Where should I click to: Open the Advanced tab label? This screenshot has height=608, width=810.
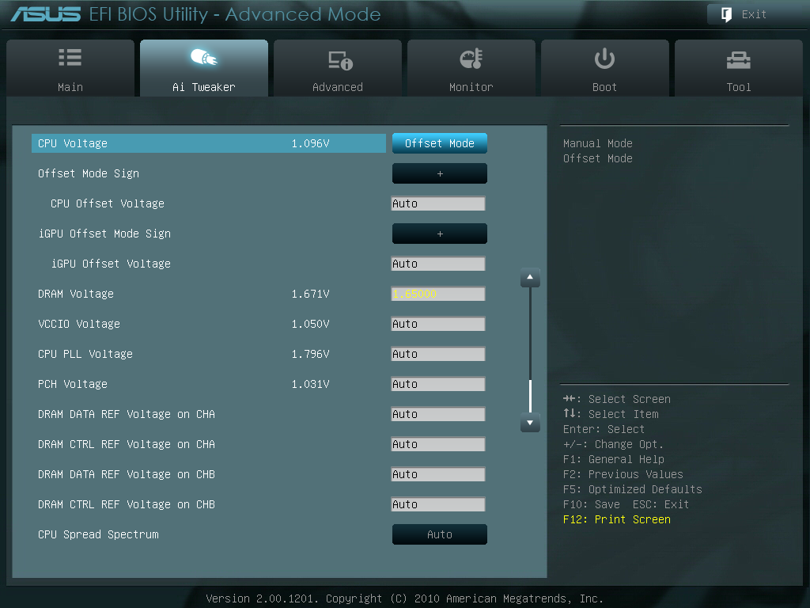pos(338,87)
